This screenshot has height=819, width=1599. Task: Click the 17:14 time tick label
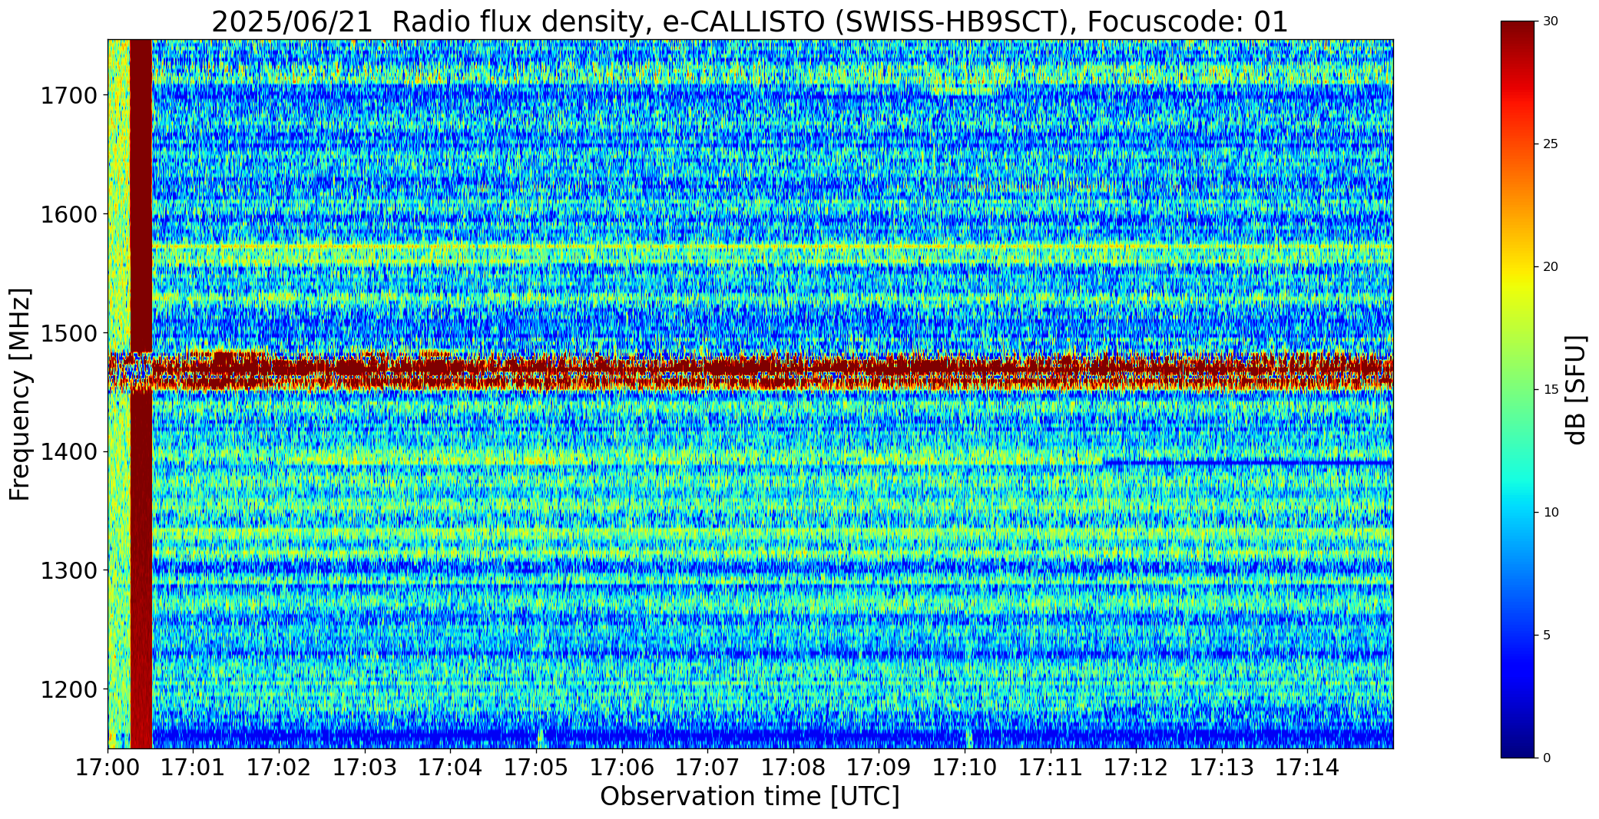(1307, 768)
